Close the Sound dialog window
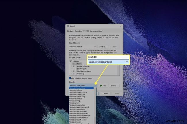The height and width of the screenshot is (124, 187). pyautogui.click(x=121, y=26)
